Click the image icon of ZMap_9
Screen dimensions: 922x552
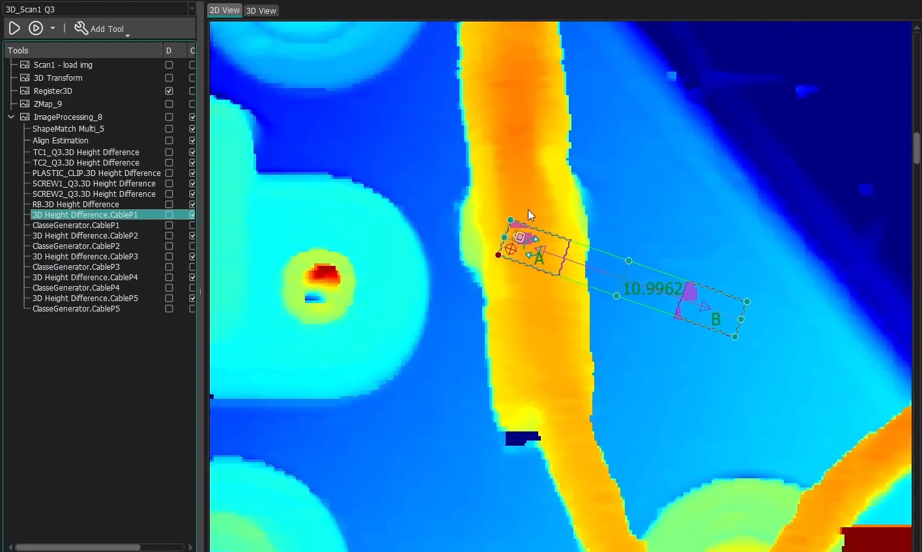point(25,104)
